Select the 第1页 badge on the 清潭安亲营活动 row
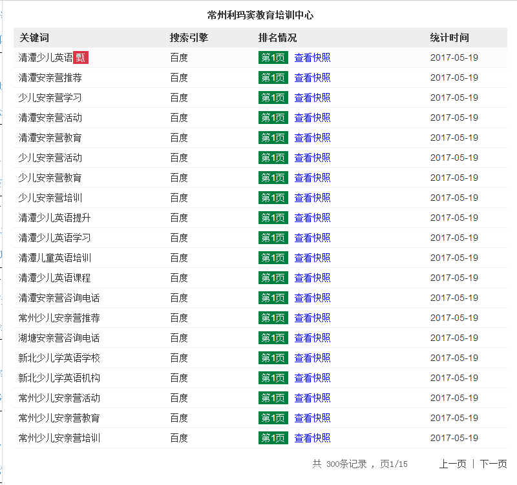Viewport: 517px width, 485px height. (x=273, y=118)
